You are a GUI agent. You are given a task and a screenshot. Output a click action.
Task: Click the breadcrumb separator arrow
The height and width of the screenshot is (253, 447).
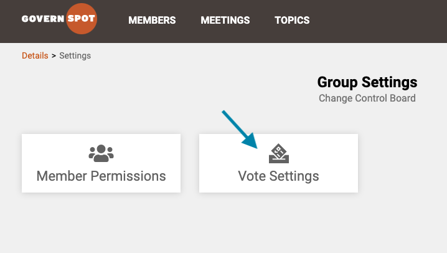click(x=54, y=56)
